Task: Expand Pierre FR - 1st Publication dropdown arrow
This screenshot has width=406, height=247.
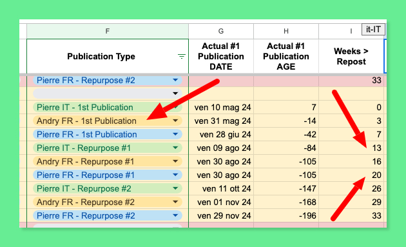Action: [175, 134]
